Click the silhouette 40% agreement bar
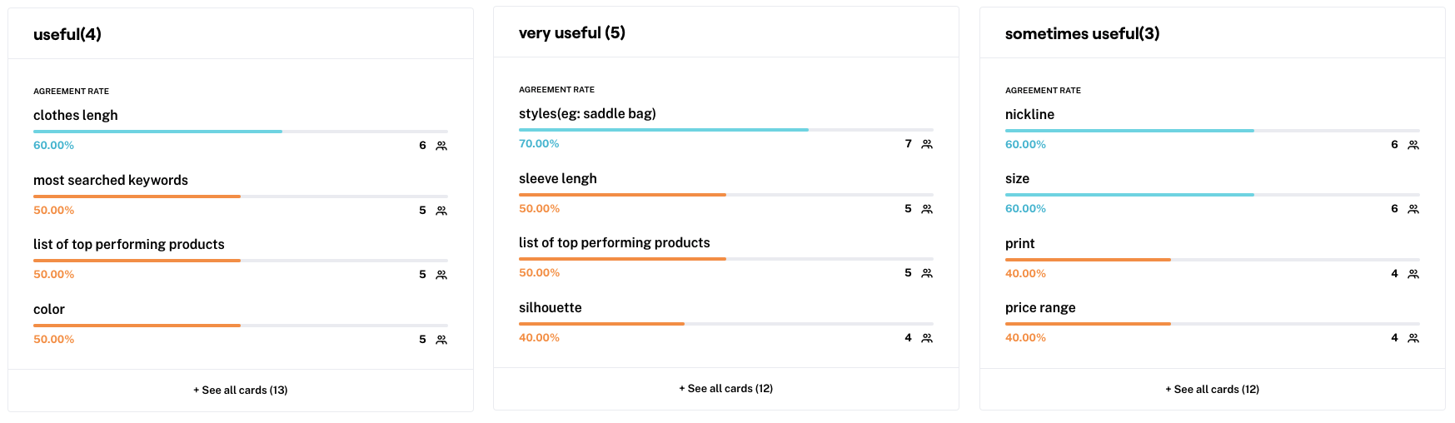 726,324
